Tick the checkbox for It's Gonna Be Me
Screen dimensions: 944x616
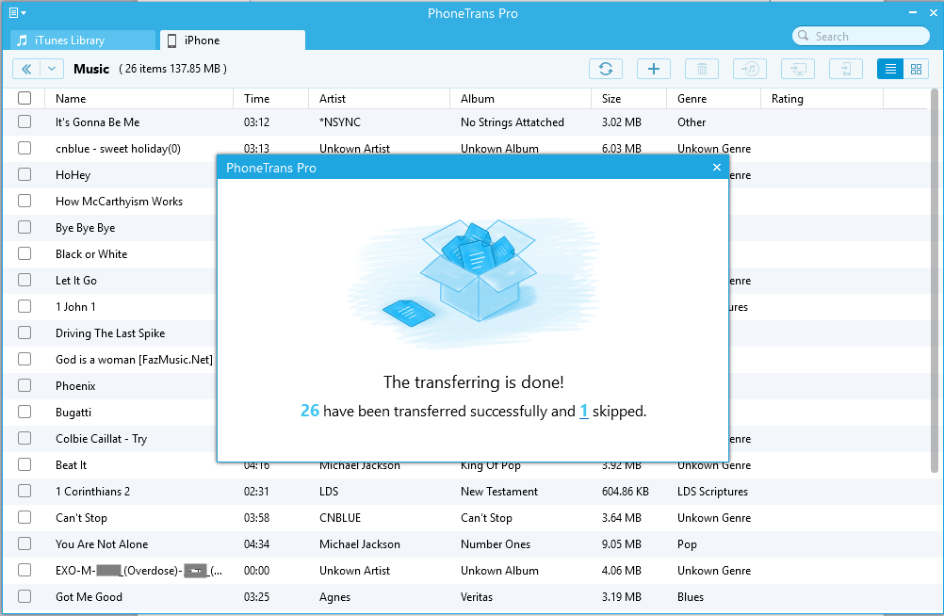click(x=24, y=122)
